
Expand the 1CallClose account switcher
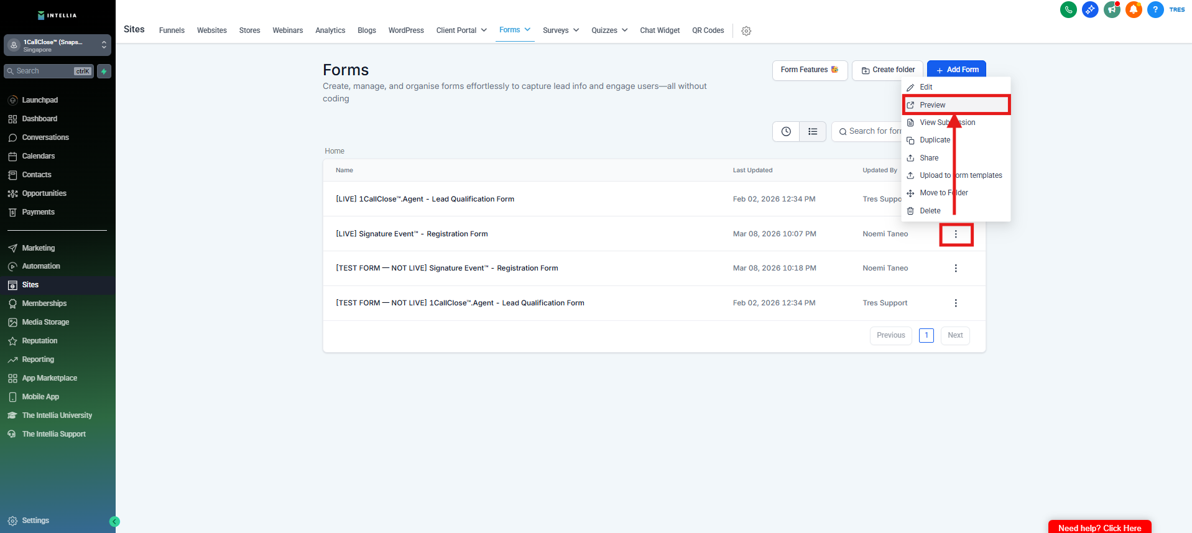[57, 45]
